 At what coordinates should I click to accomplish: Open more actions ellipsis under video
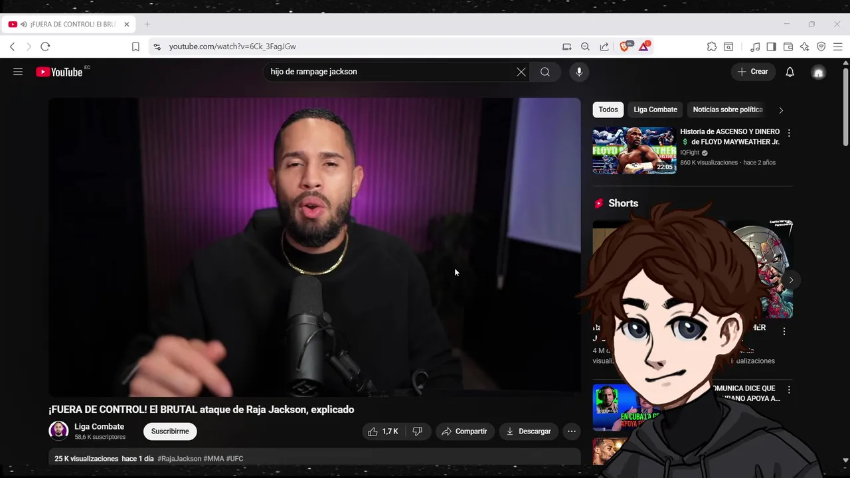click(x=571, y=432)
